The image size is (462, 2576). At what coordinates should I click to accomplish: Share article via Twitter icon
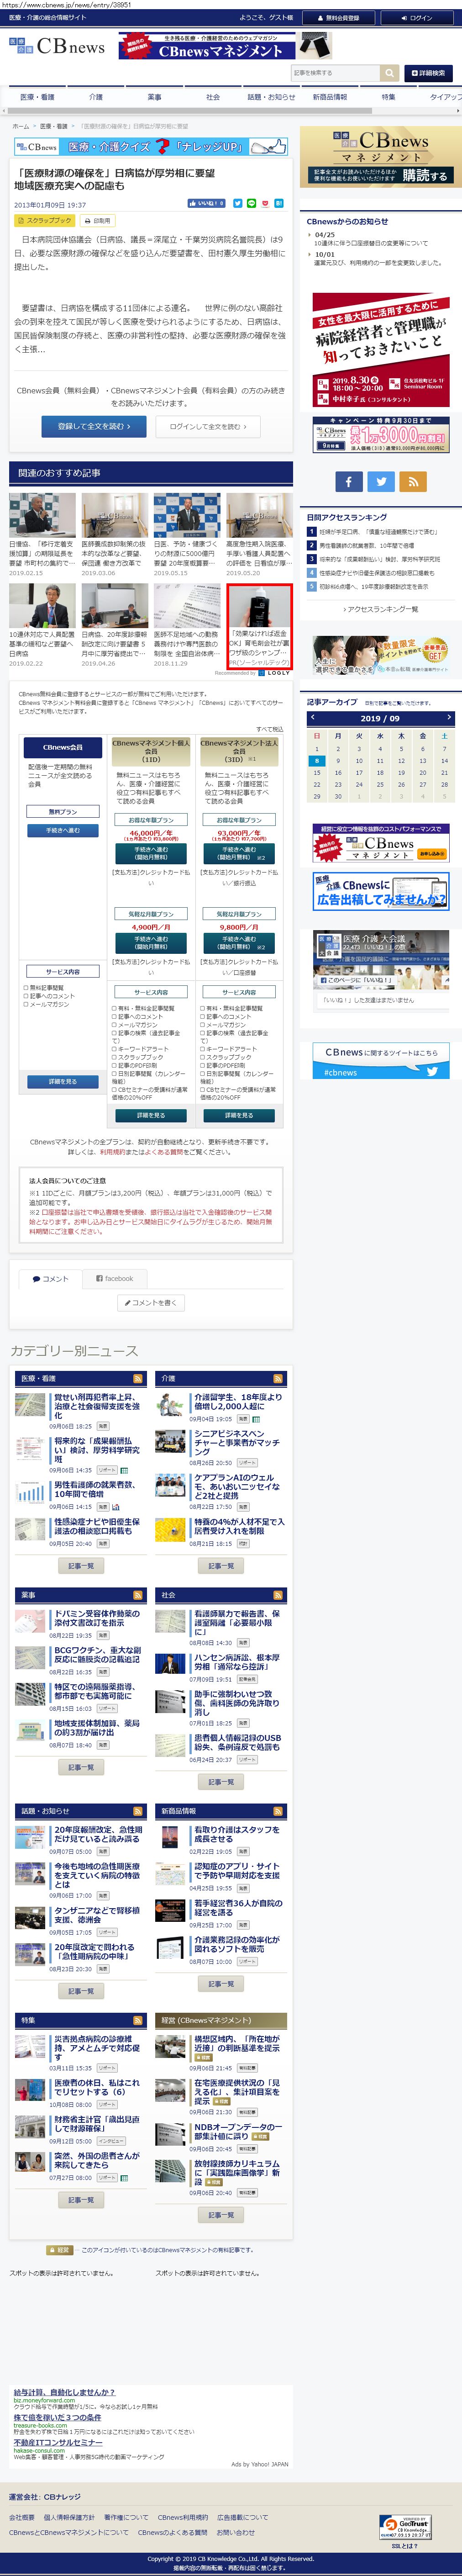(238, 203)
